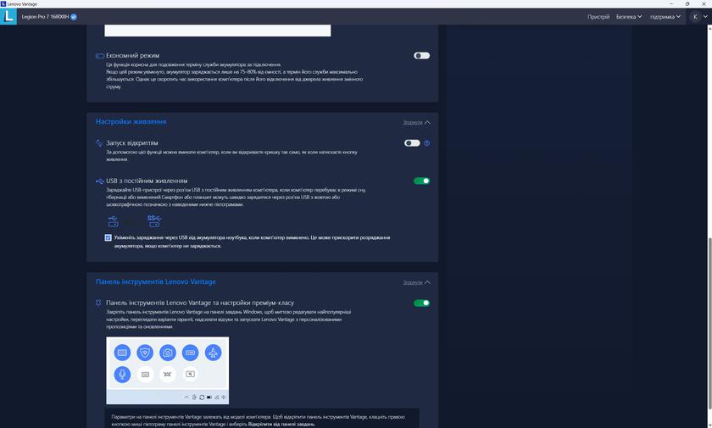Viewport: 712px width, 428px height.
Task: Open the Безпека dropdown menu
Action: [627, 16]
